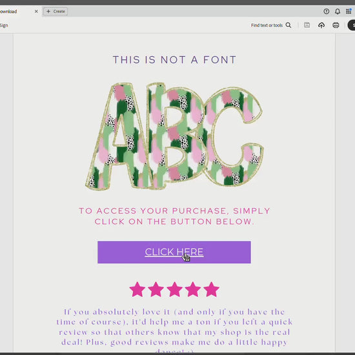Click the purple CLICK HERE banner
Screen dimensions: 355x355
pos(174,252)
